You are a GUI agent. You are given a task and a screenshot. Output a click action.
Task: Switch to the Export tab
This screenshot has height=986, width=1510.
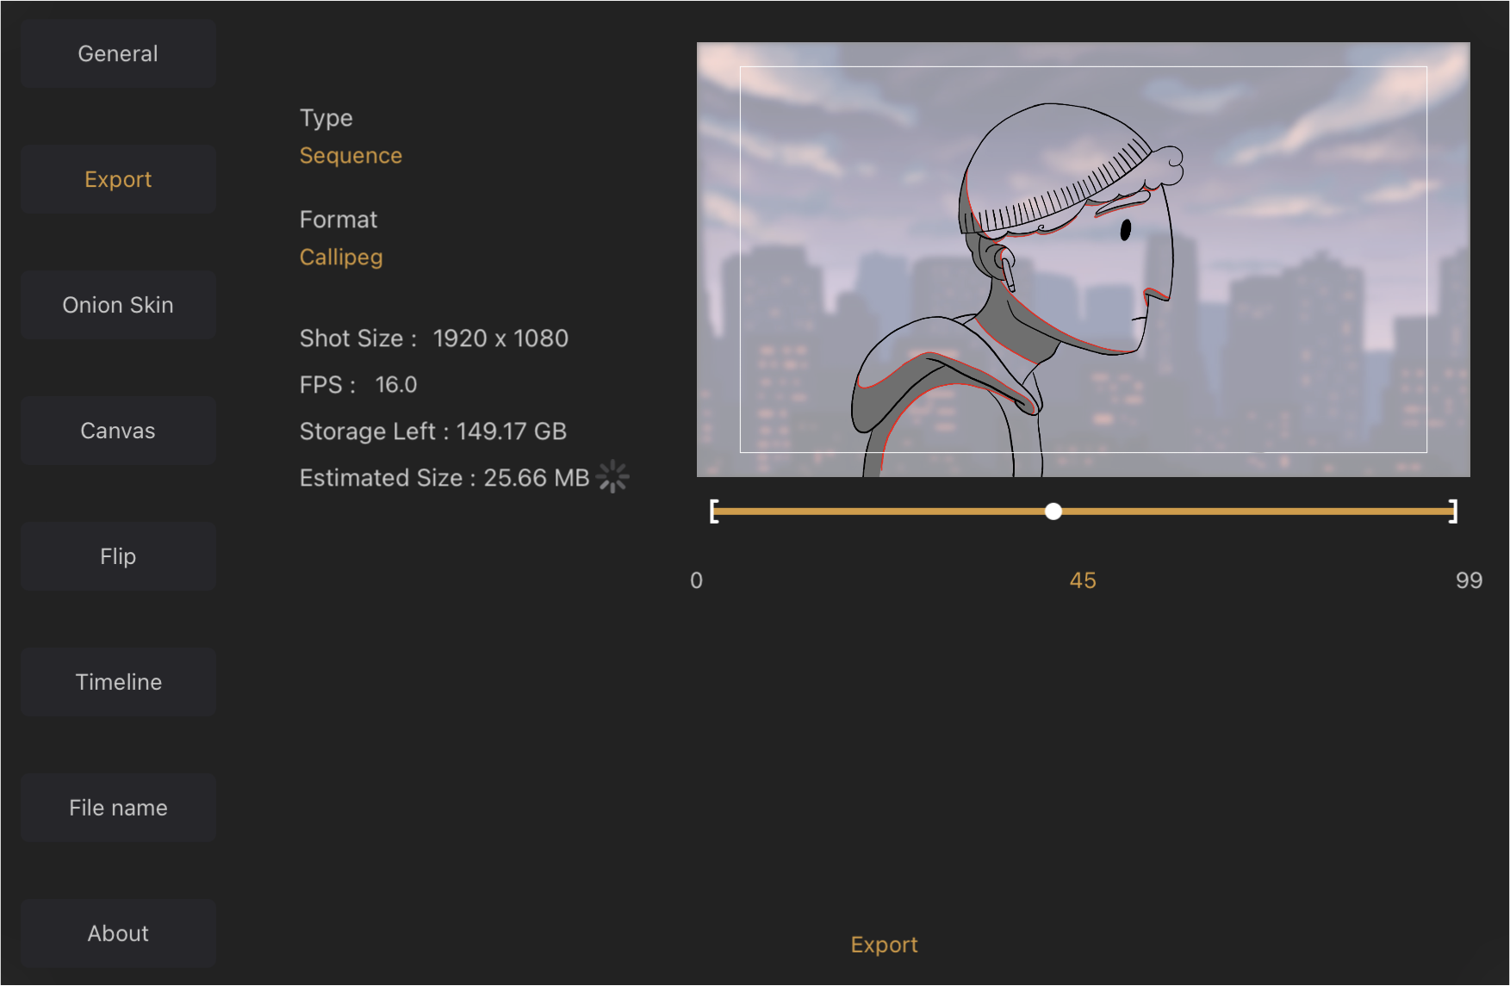coord(117,179)
